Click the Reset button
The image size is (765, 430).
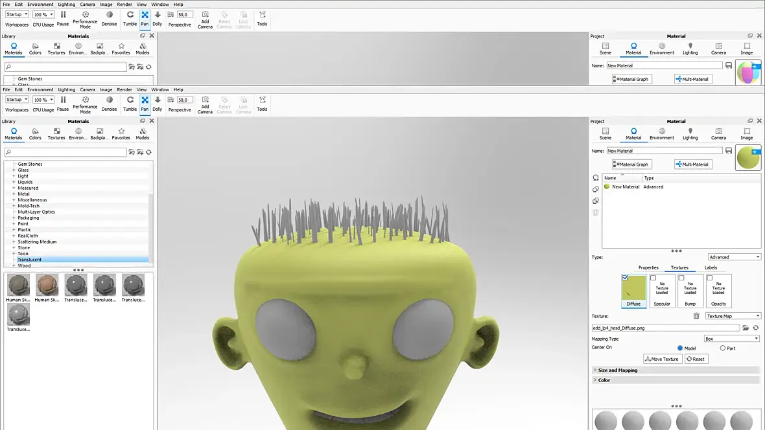[x=696, y=359]
